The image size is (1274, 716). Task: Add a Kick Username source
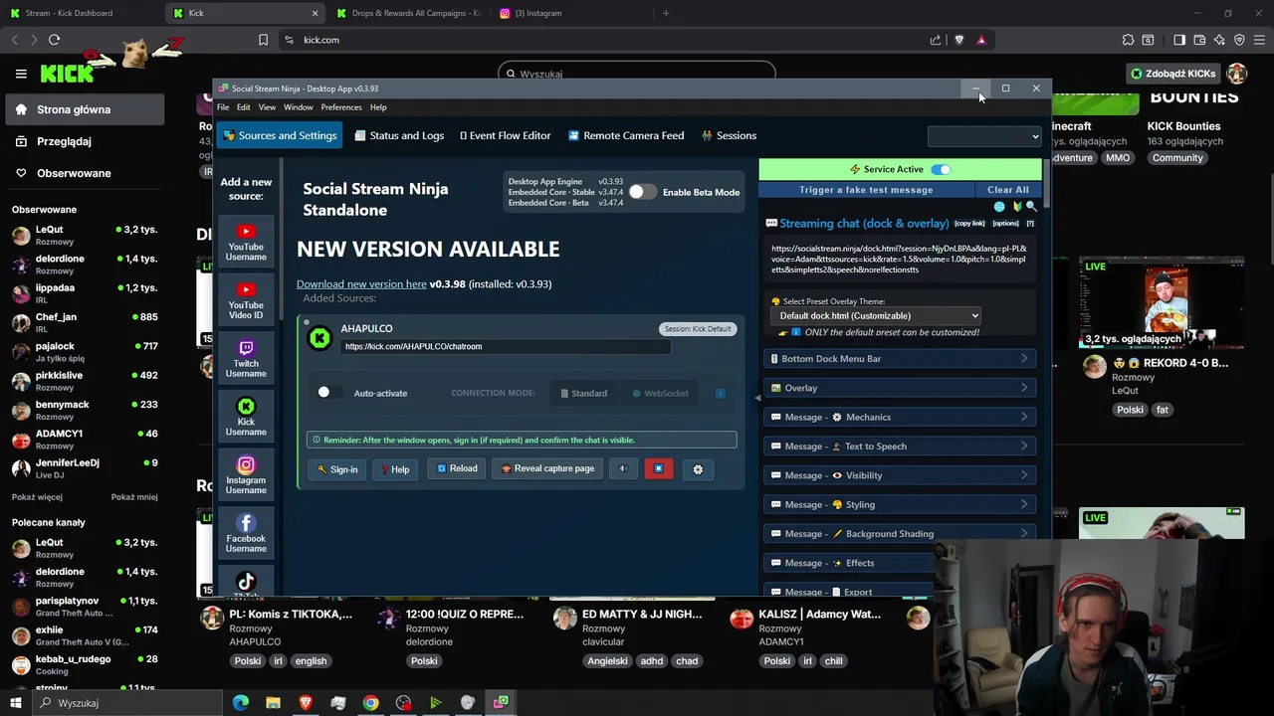[246, 417]
